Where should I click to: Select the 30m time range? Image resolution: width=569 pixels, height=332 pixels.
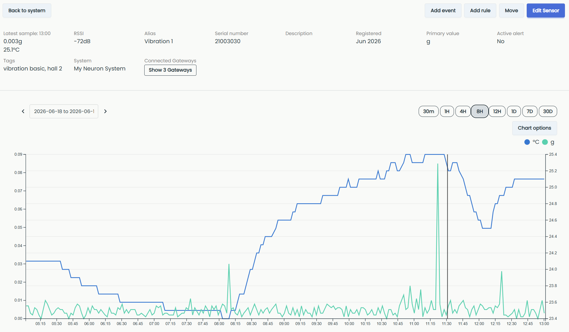tap(428, 111)
